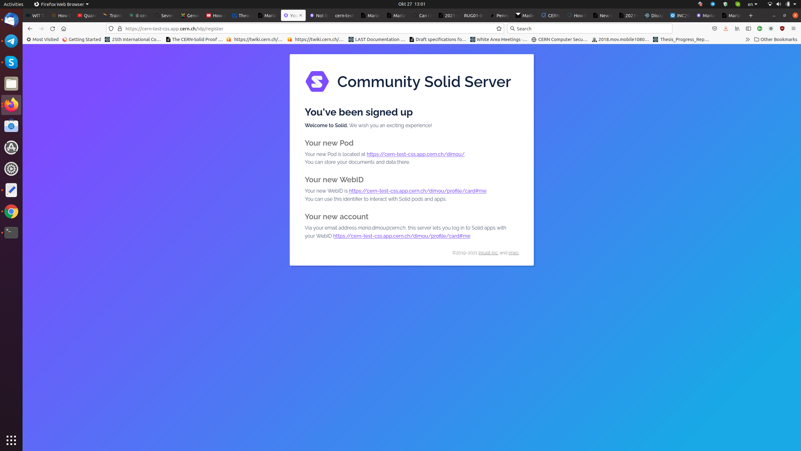Switch to the 'RUG01-0' tab
The width and height of the screenshot is (801, 451).
coord(473,15)
